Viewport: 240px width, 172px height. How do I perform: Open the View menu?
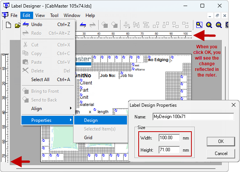coord(40,15)
